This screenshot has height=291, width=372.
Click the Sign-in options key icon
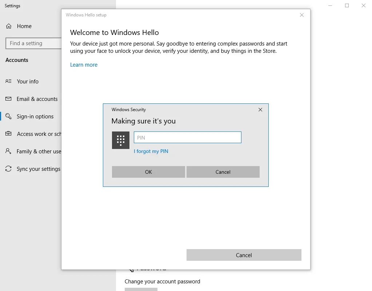click(8, 116)
